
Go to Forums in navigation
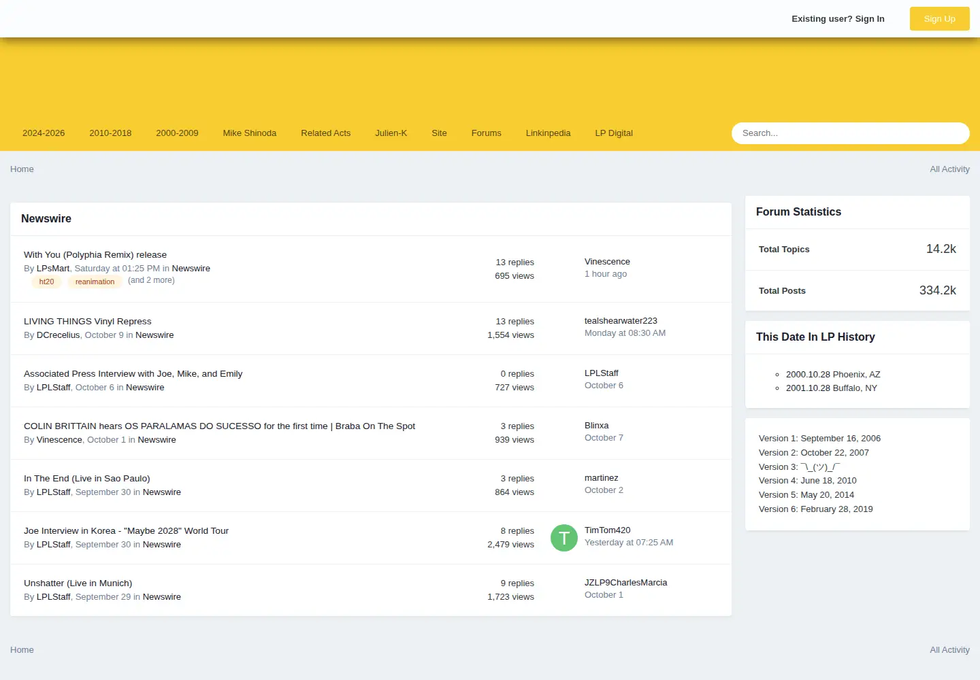click(487, 133)
